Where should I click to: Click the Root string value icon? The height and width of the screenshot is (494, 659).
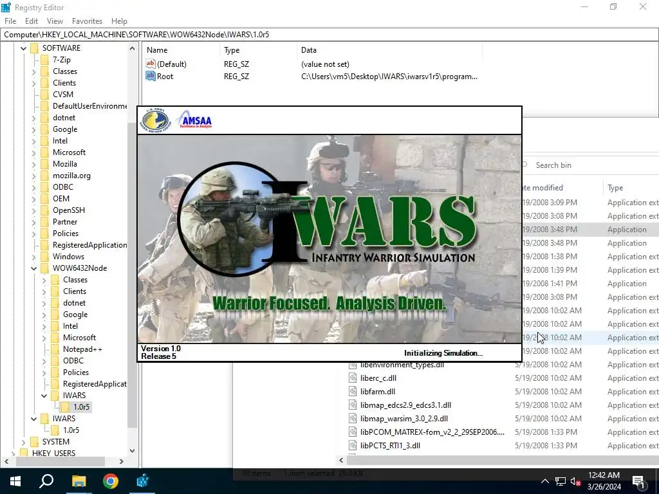point(150,76)
